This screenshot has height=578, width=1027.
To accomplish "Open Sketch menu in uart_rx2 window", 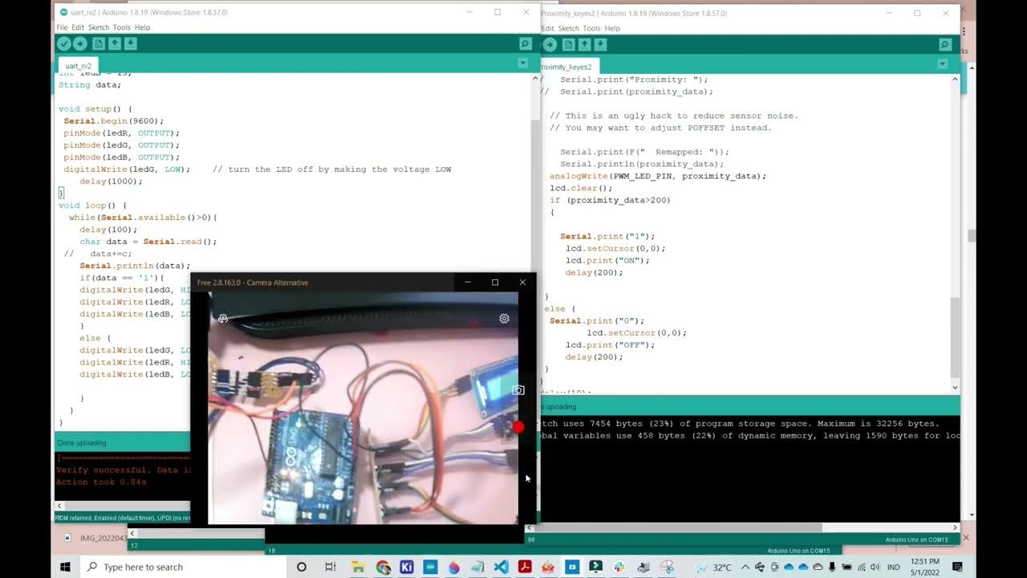I will point(99,27).
